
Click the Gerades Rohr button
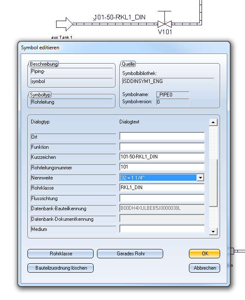[130, 254]
